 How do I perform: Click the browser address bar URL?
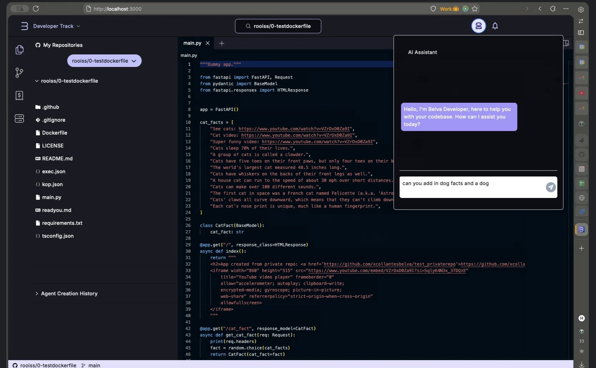117,9
